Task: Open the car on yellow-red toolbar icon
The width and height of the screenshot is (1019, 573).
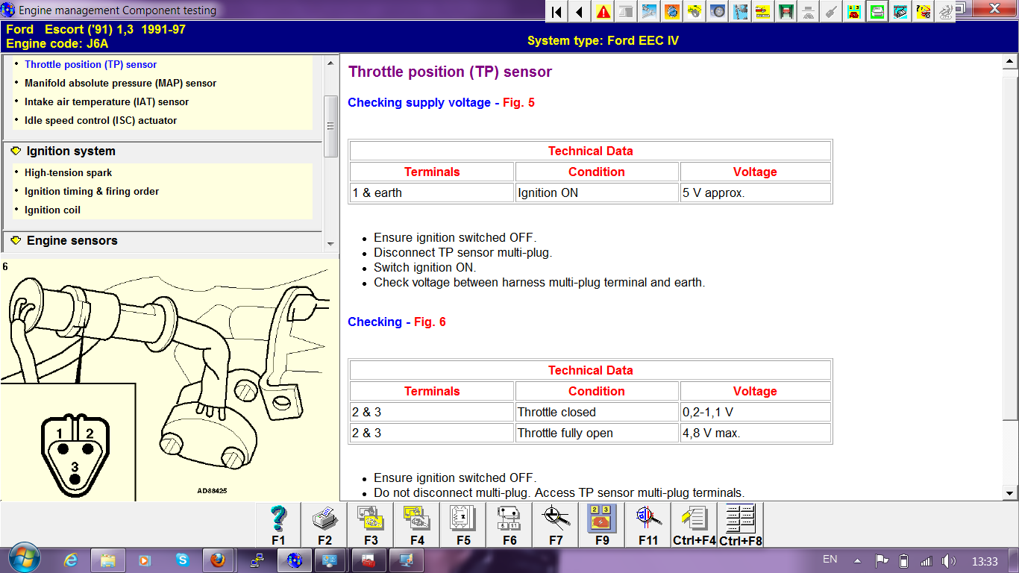Action: click(763, 11)
